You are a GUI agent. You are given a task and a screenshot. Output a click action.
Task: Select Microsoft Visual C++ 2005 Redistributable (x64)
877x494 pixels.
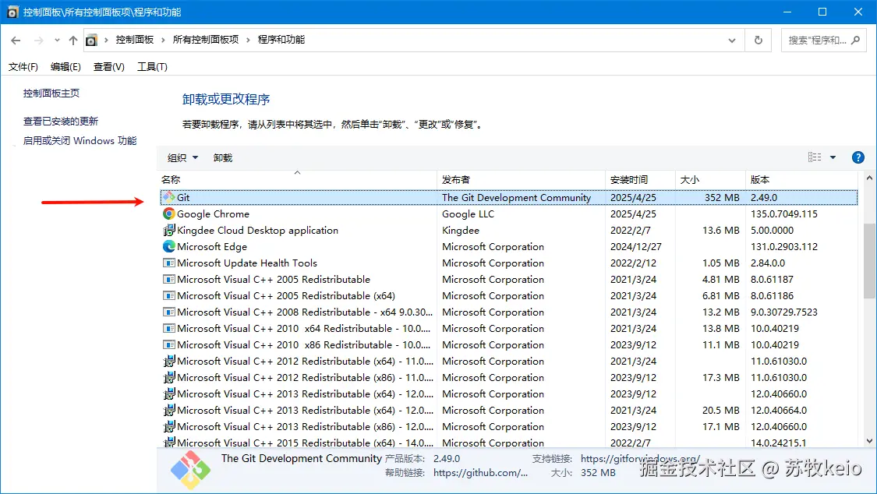click(x=508, y=295)
